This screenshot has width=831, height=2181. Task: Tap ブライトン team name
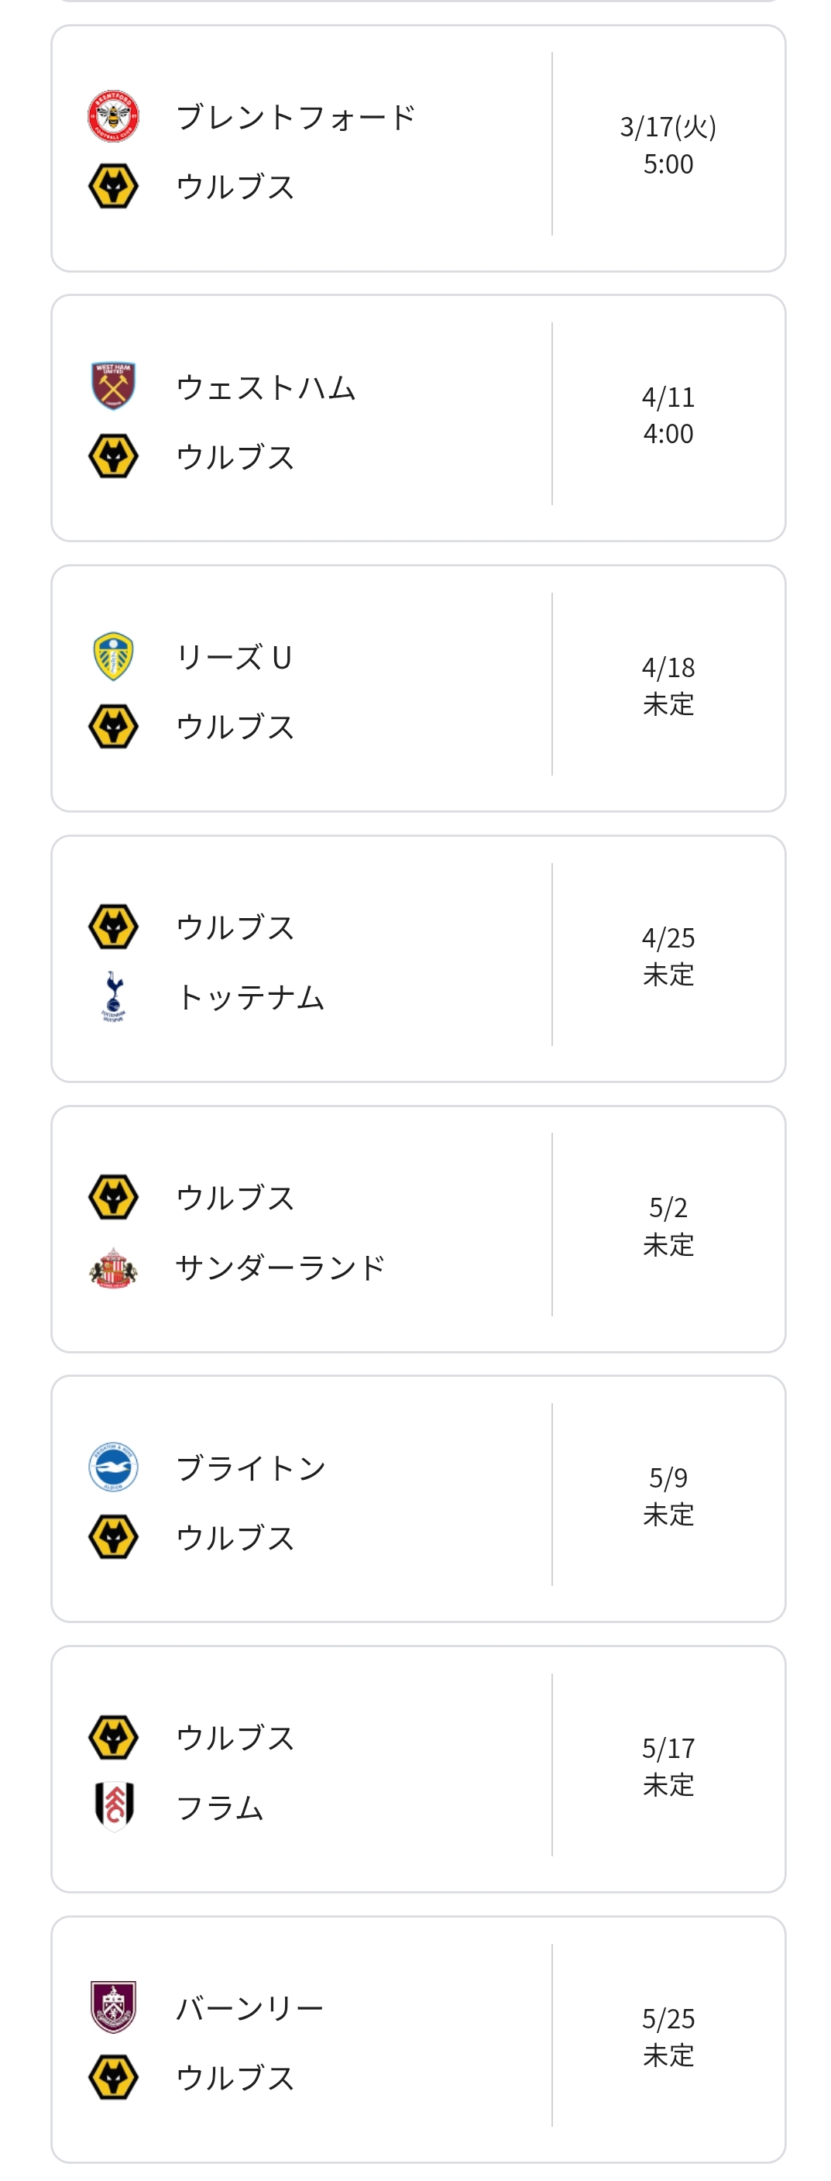coord(250,1467)
